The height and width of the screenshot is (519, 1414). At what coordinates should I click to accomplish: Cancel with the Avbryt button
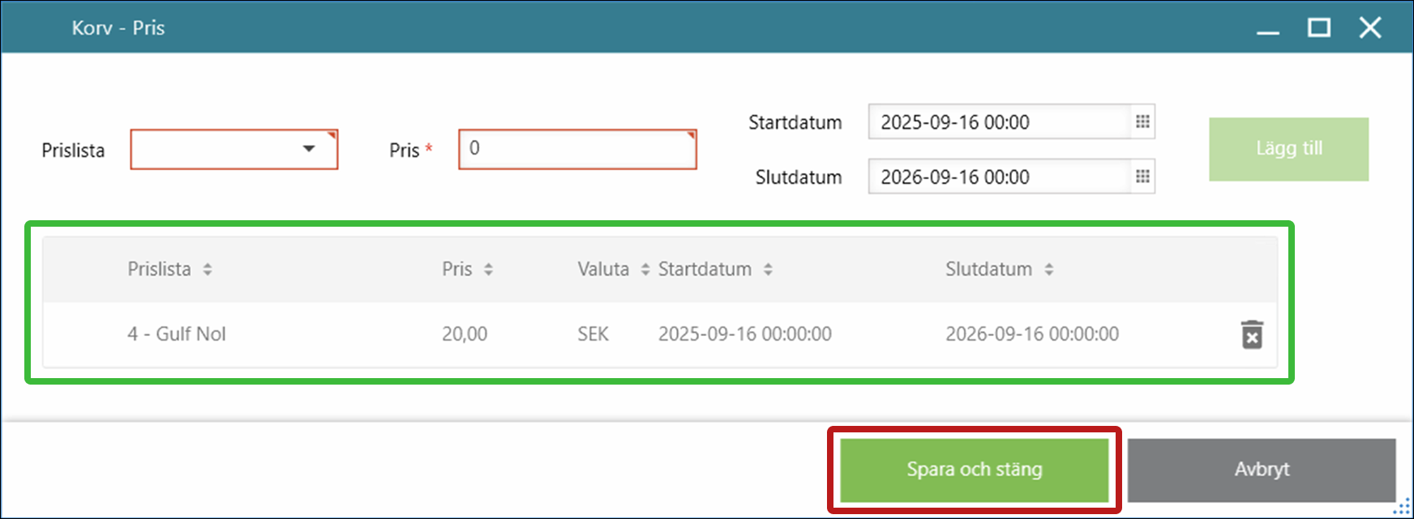tap(1261, 470)
